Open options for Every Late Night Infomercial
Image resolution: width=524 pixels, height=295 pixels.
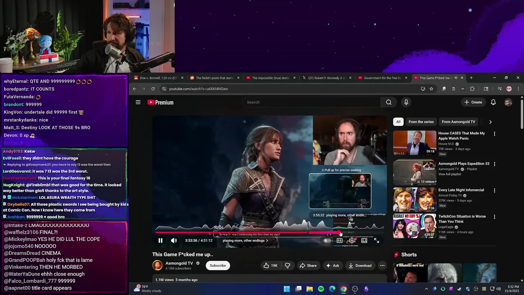pos(495,191)
